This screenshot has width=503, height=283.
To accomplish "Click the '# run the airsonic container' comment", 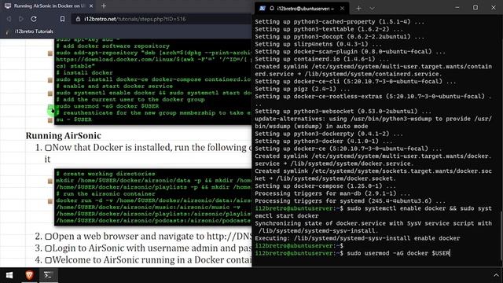I will click(105, 194).
